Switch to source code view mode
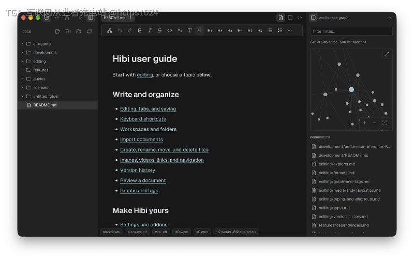414x260 pixels. tap(300, 18)
